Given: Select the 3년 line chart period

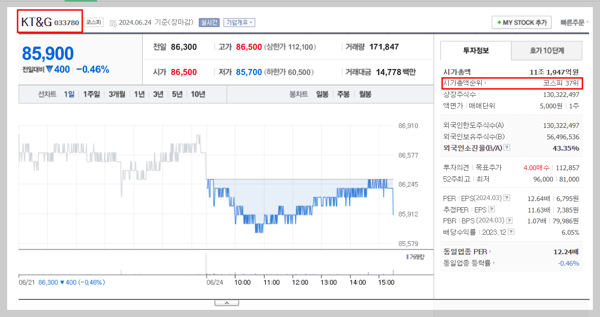Looking at the screenshot, I should click(158, 94).
